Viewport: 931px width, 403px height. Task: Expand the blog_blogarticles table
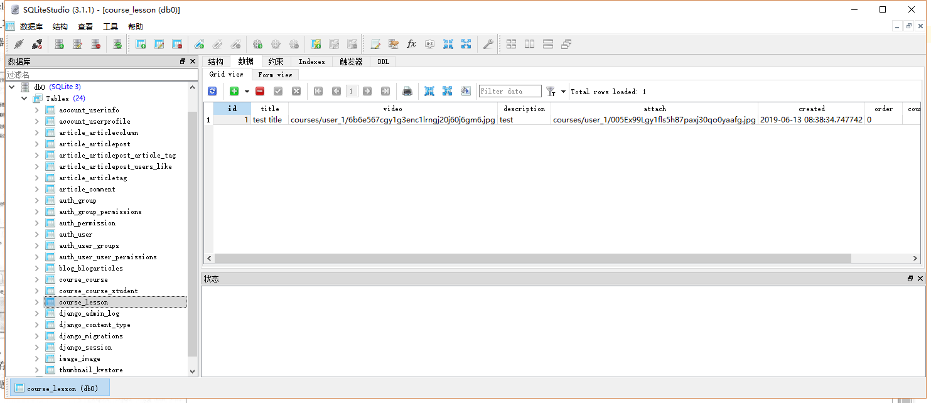(x=36, y=268)
